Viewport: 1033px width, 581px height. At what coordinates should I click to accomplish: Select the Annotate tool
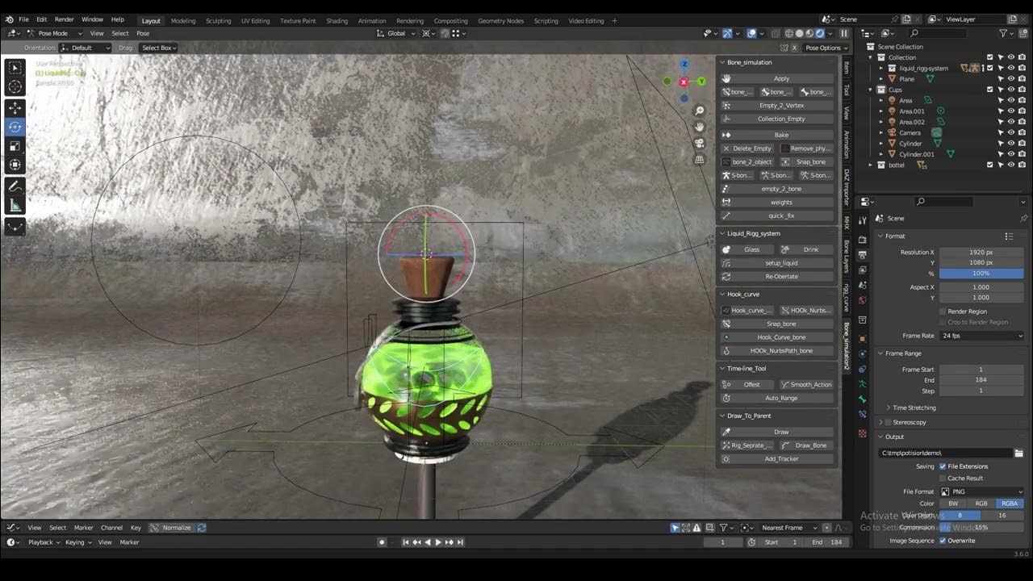pyautogui.click(x=15, y=186)
